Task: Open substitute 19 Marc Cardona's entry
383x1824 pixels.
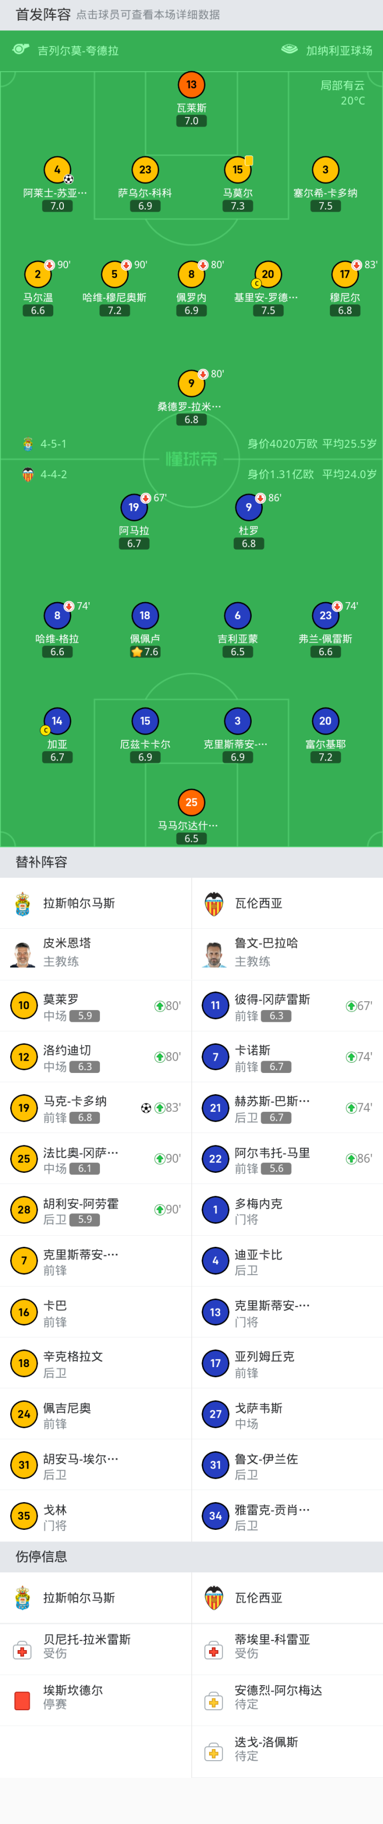Action: click(x=96, y=1108)
